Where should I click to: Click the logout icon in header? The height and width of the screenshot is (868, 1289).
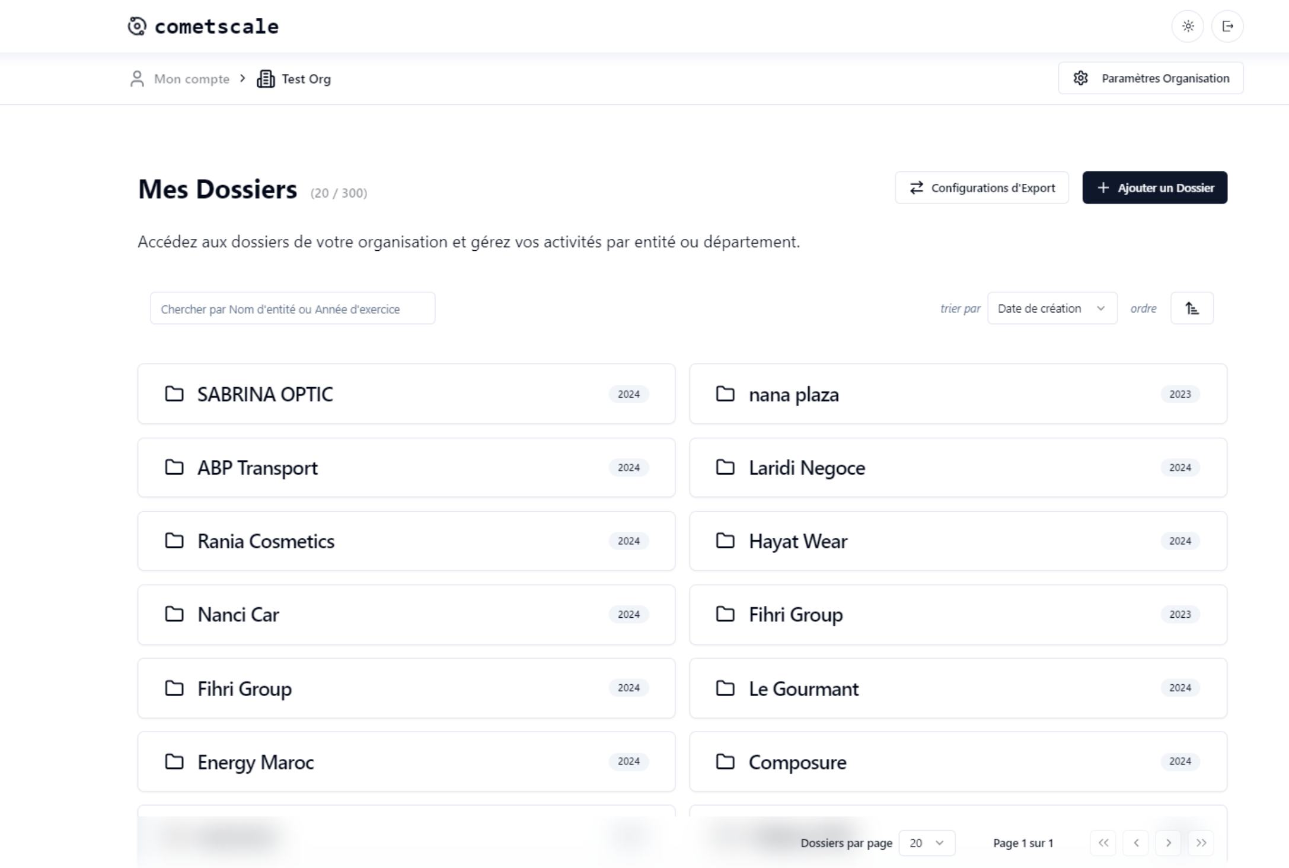click(1227, 26)
